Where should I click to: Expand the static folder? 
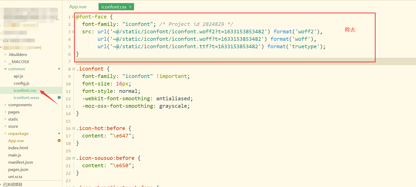point(5,119)
